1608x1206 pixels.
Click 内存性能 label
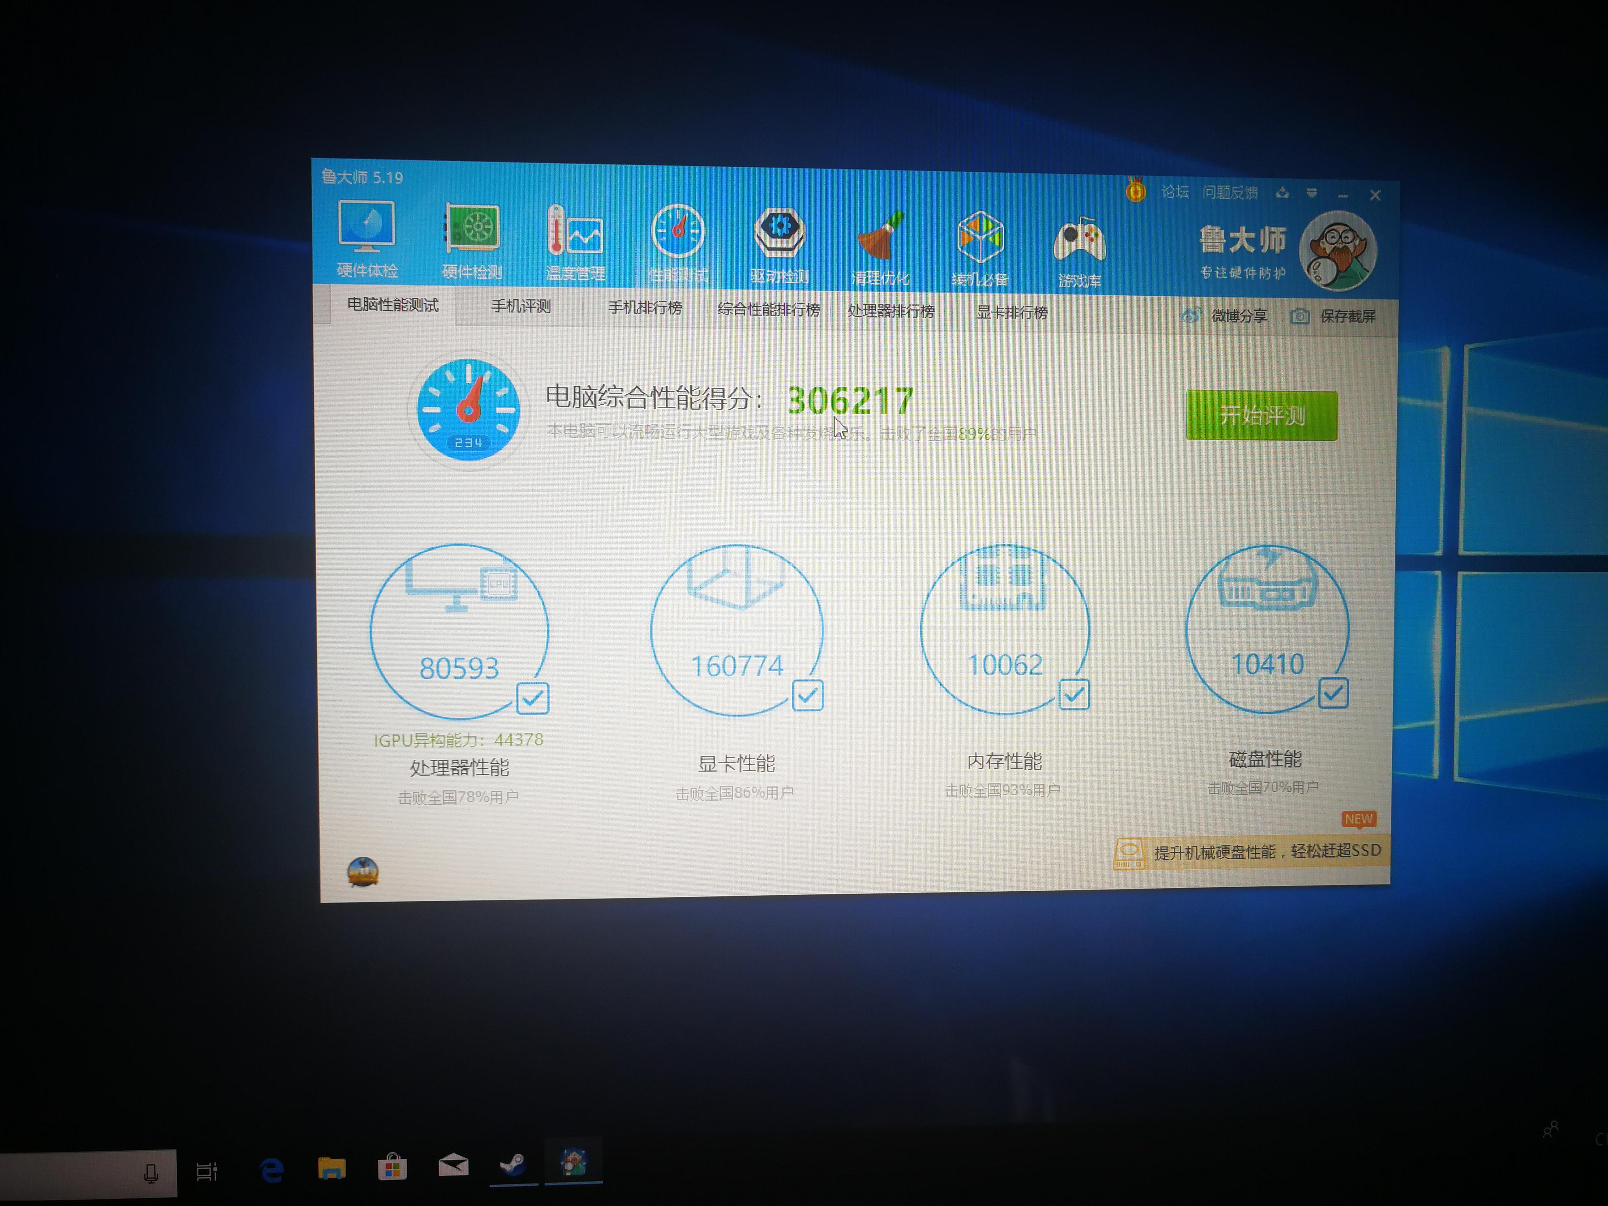[1004, 761]
